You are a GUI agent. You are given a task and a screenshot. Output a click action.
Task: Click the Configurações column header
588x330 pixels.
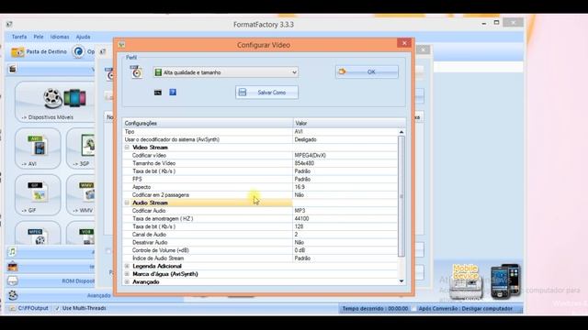pyautogui.click(x=208, y=123)
